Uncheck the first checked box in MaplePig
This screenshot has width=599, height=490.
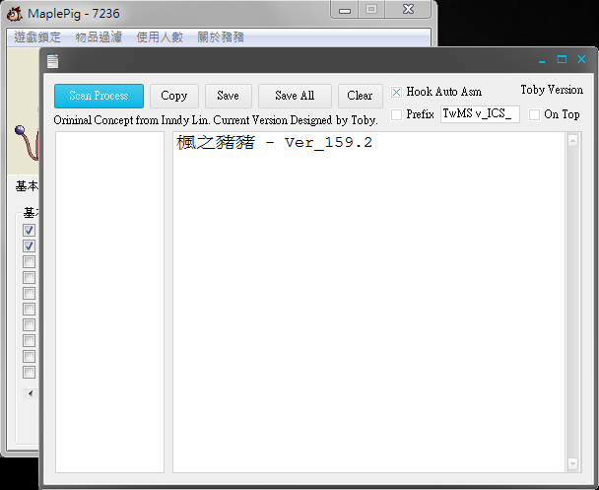pyautogui.click(x=29, y=230)
